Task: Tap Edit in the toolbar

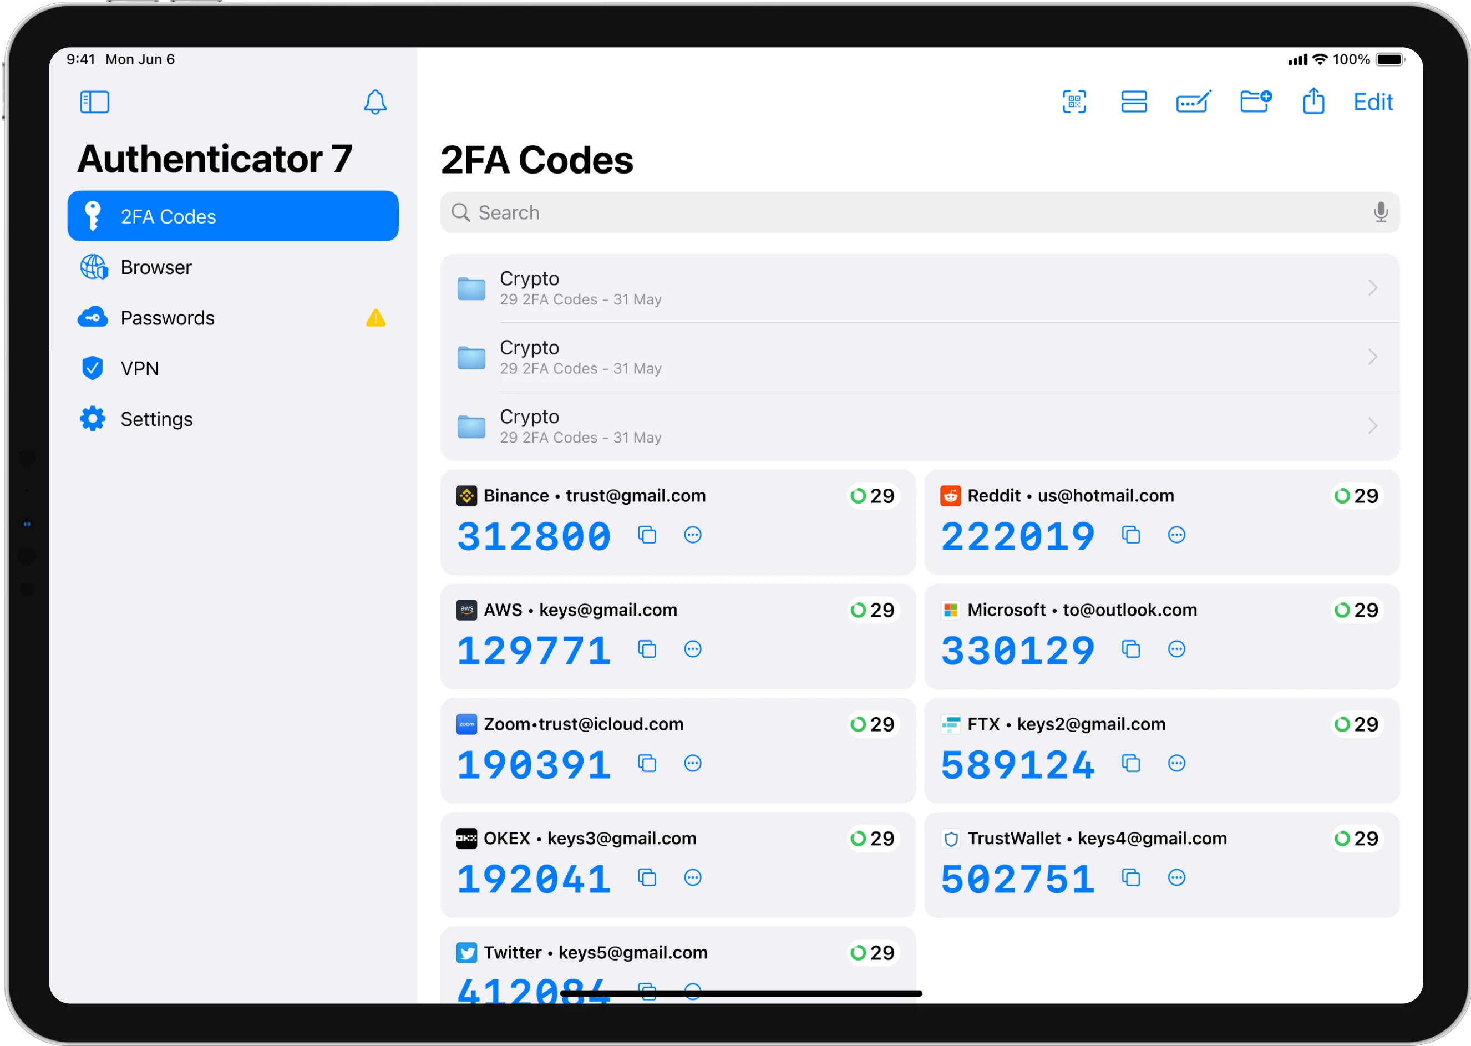Action: (x=1372, y=101)
